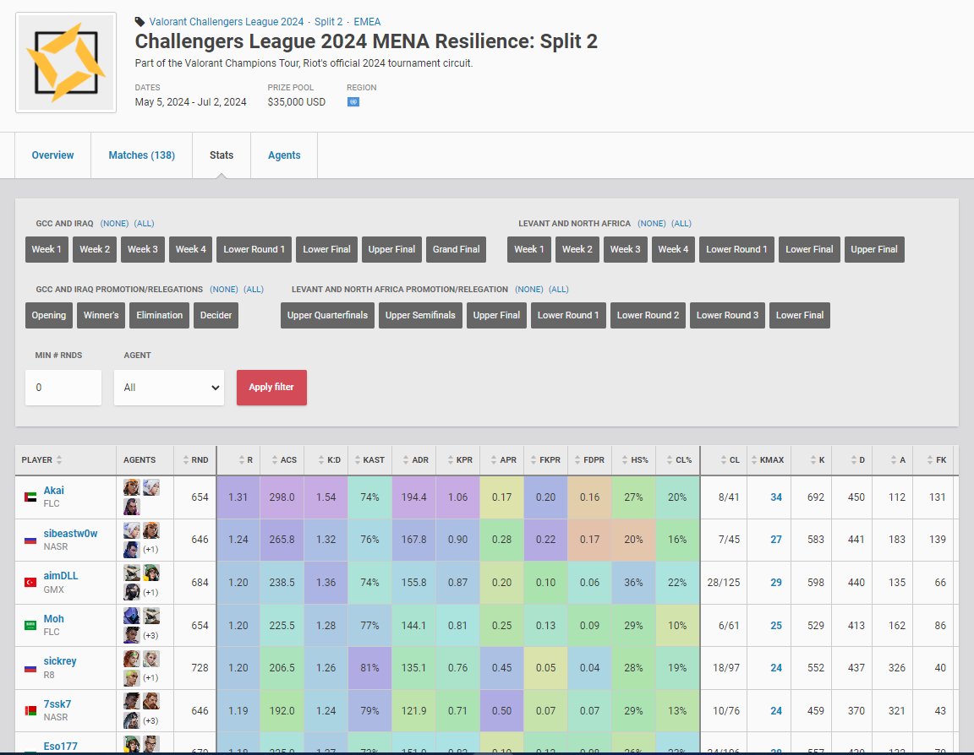Click the region flag icon

[x=353, y=101]
